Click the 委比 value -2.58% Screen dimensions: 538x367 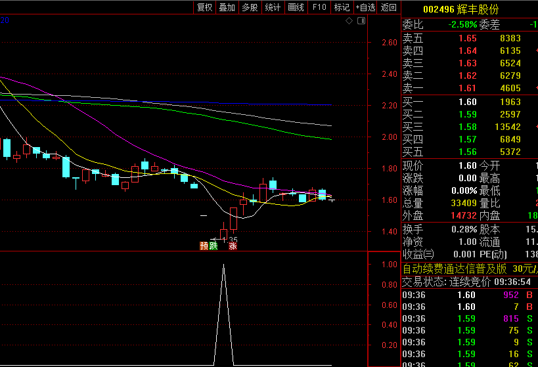(x=462, y=25)
